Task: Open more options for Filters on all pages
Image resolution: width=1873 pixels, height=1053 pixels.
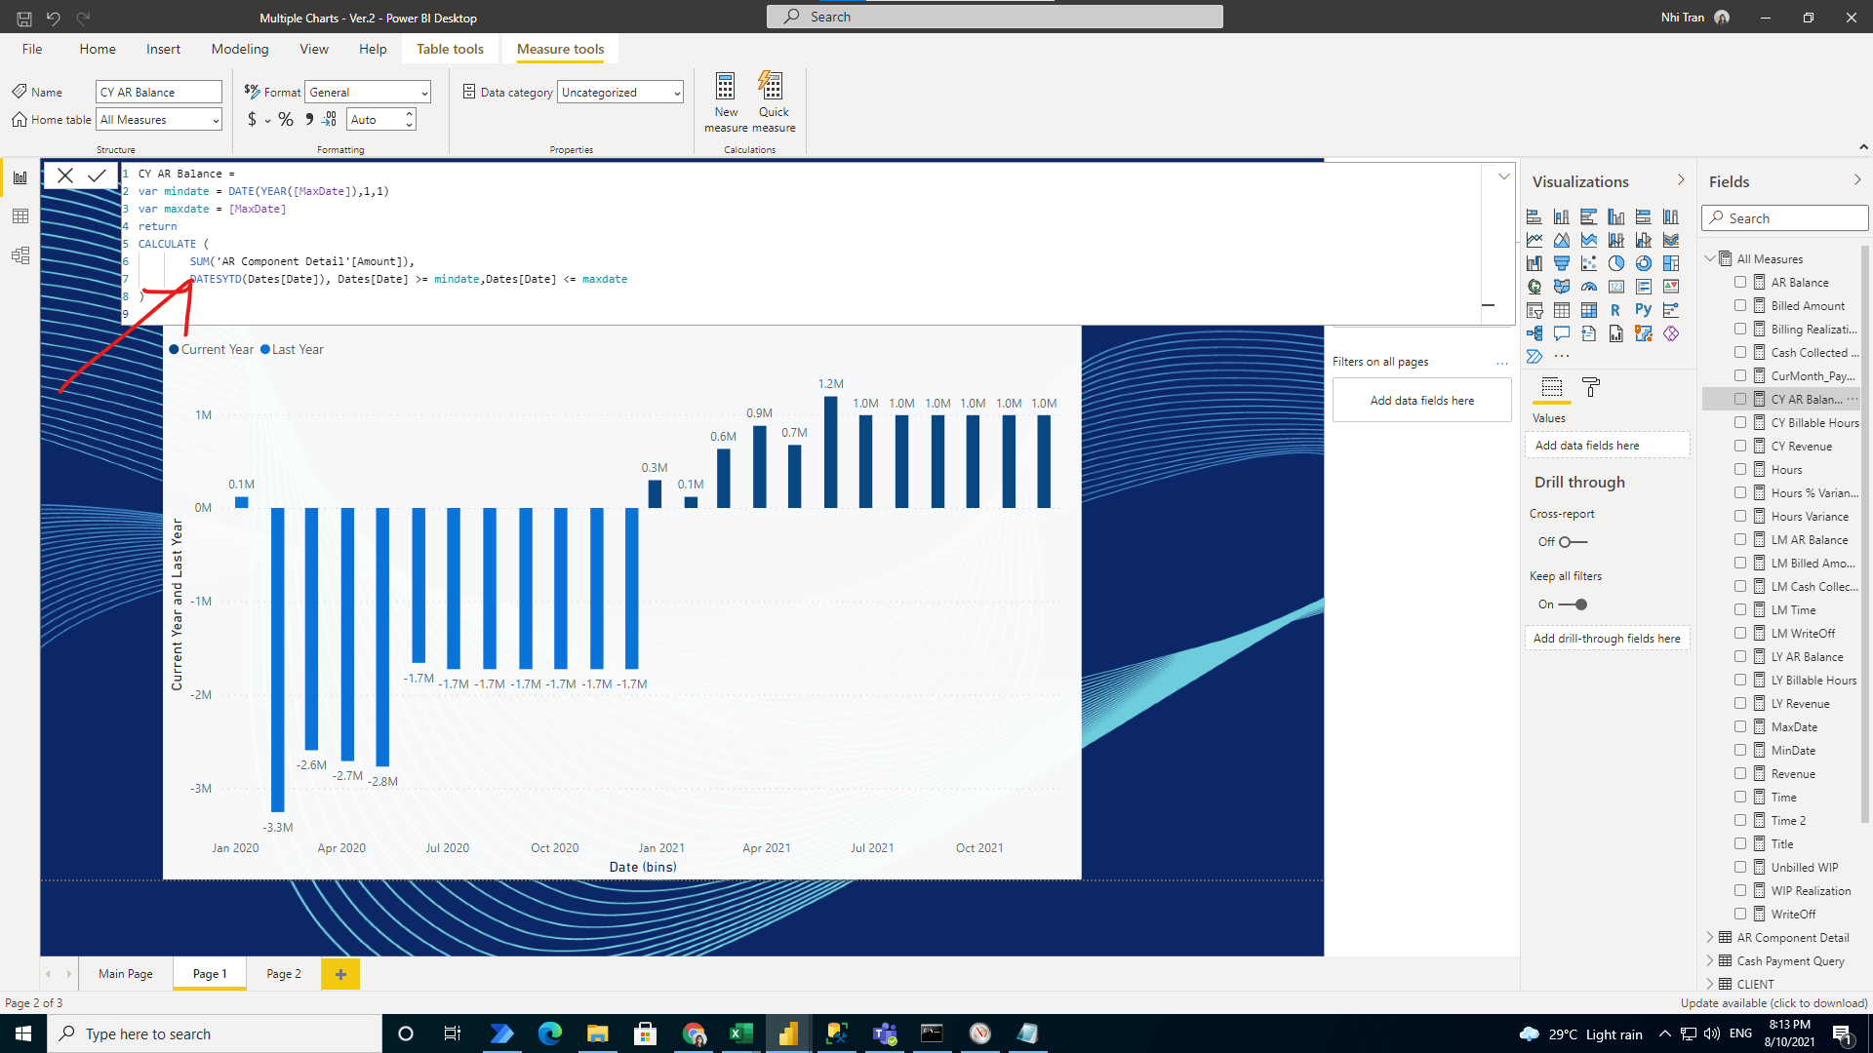Action: (x=1502, y=363)
